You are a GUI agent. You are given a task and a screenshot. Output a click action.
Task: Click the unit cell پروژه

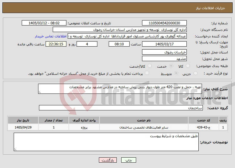pyautogui.click(x=84, y=127)
